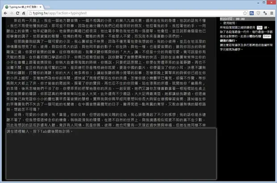Open the Chrome hamburger menu
Image resolution: width=277 pixels, height=183 pixels.
[x=272, y=13]
